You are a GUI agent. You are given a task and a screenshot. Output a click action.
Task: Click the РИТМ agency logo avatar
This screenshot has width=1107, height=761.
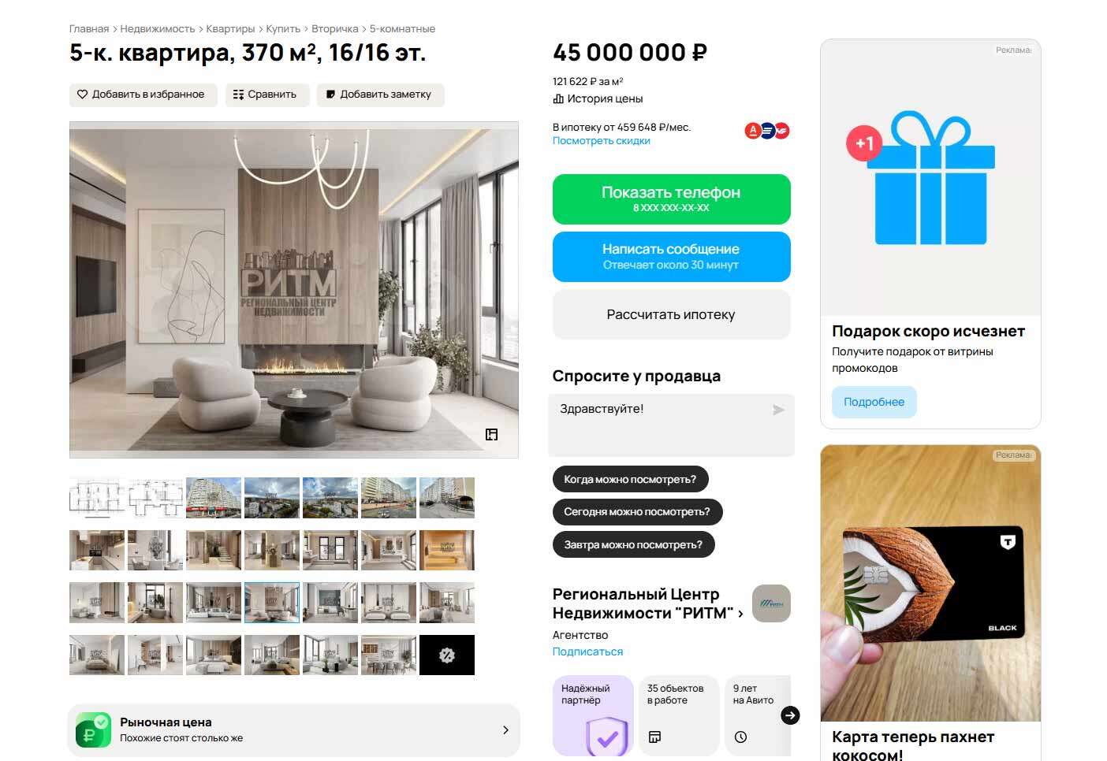pos(771,603)
